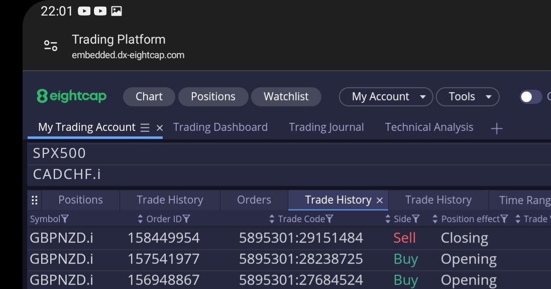Close the active Trade History tab
The width and height of the screenshot is (551, 289).
[380, 200]
